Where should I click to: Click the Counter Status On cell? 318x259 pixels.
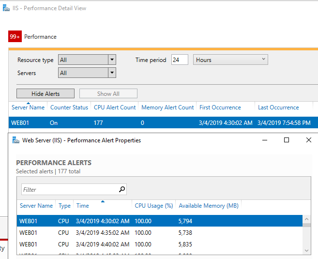pos(54,122)
